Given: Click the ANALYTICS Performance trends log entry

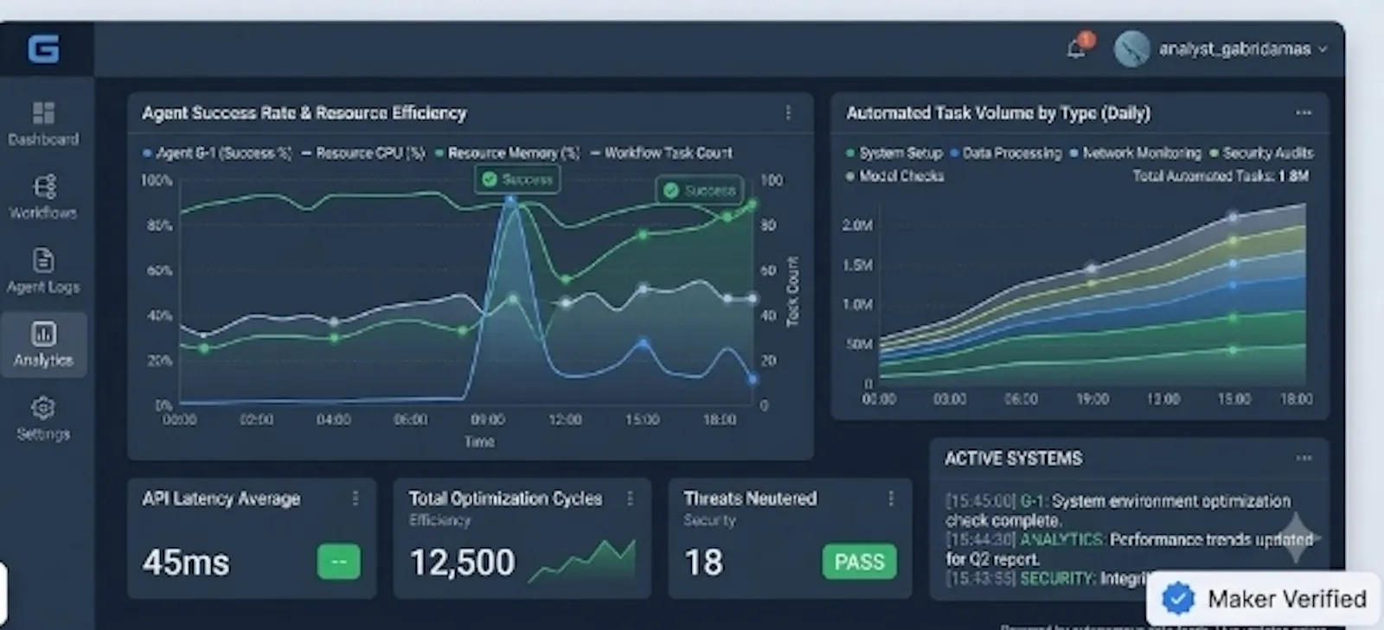Looking at the screenshot, I should pos(1129,549).
